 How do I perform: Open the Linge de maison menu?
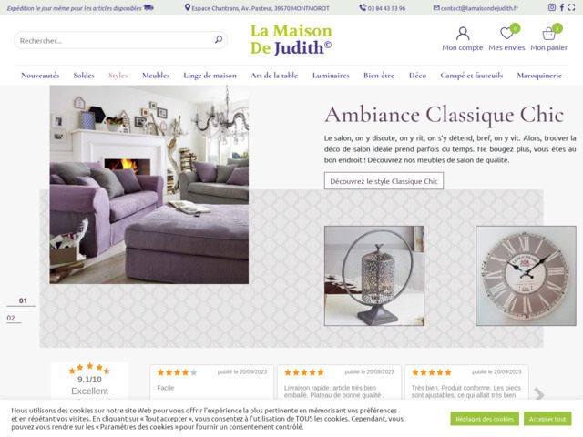(210, 76)
